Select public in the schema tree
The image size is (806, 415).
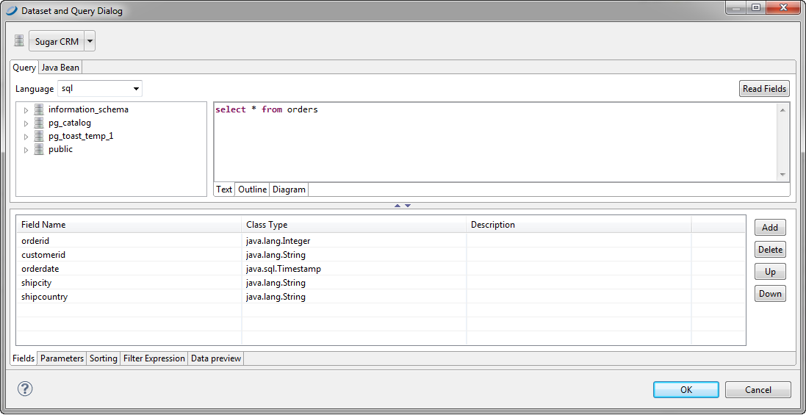coord(61,149)
